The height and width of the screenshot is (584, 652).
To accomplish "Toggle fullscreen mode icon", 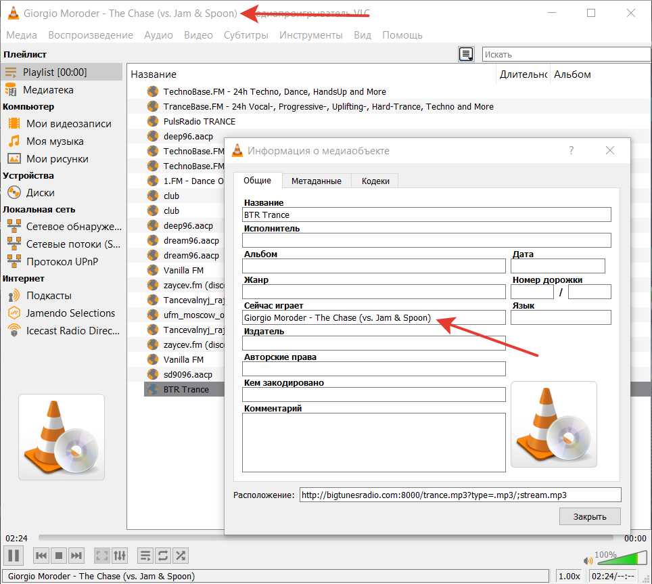I will (102, 556).
